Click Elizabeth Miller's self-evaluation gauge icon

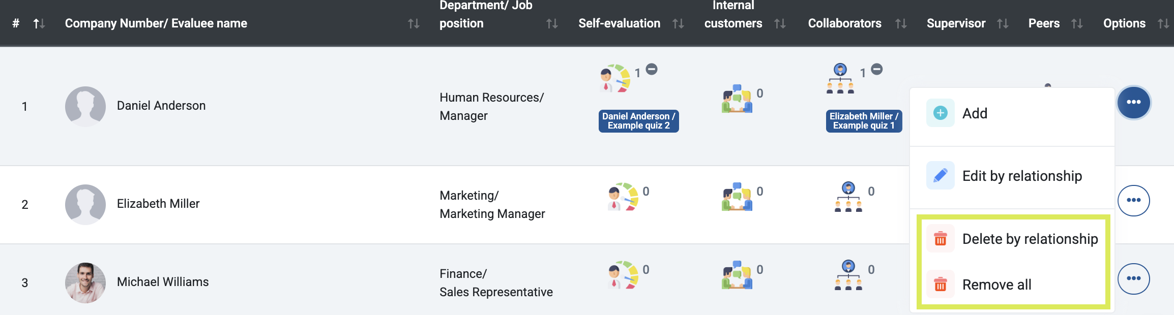(624, 197)
